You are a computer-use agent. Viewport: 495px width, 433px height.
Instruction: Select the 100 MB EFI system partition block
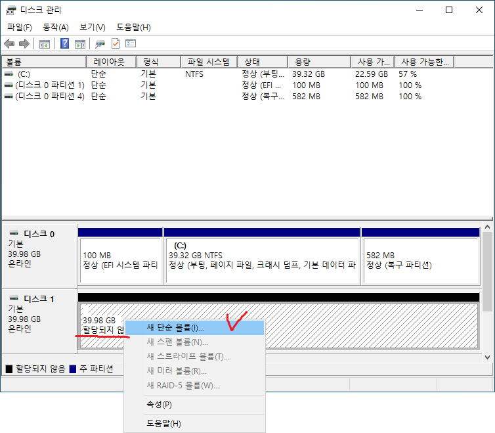click(x=120, y=256)
